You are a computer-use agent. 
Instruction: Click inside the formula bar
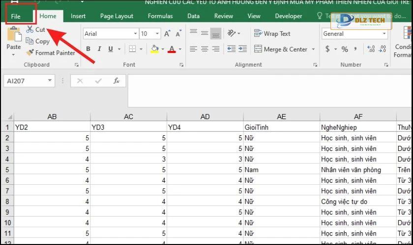[270, 91]
